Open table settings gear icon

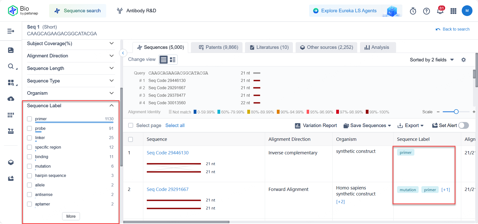pyautogui.click(x=464, y=60)
